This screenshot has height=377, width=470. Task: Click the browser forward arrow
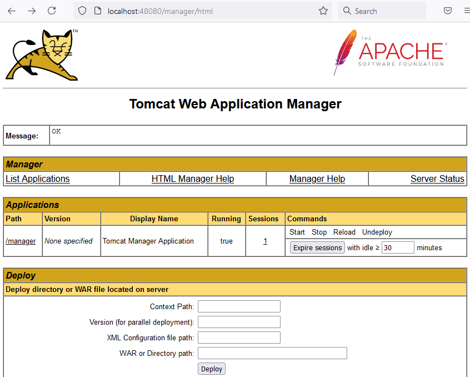(32, 11)
